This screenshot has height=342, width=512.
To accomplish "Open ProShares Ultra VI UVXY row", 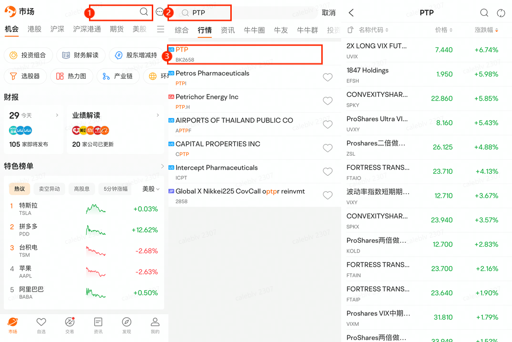I will click(x=426, y=123).
